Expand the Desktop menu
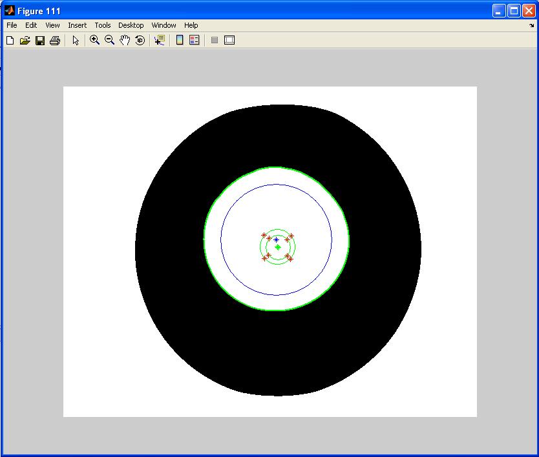The height and width of the screenshot is (457, 539). [x=131, y=25]
